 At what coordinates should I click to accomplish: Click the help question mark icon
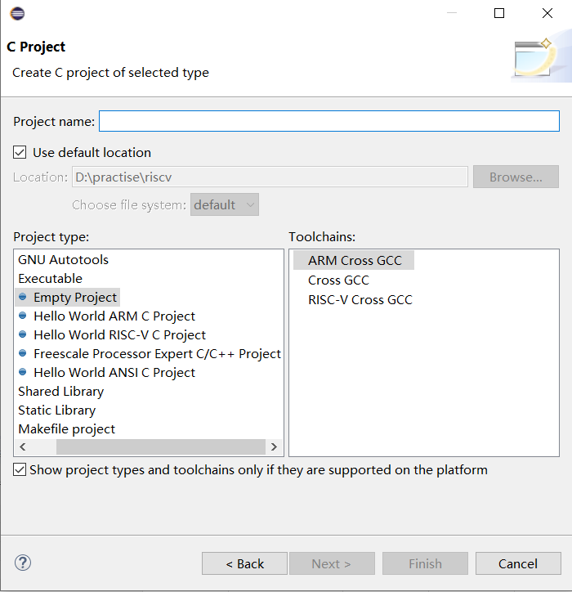[x=23, y=563]
